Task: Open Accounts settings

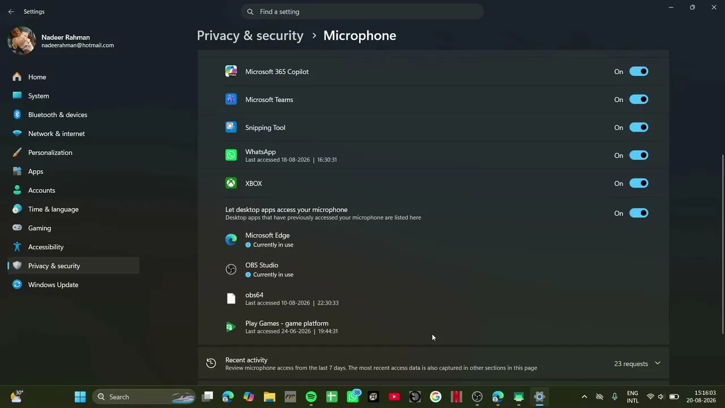Action: 73,190
